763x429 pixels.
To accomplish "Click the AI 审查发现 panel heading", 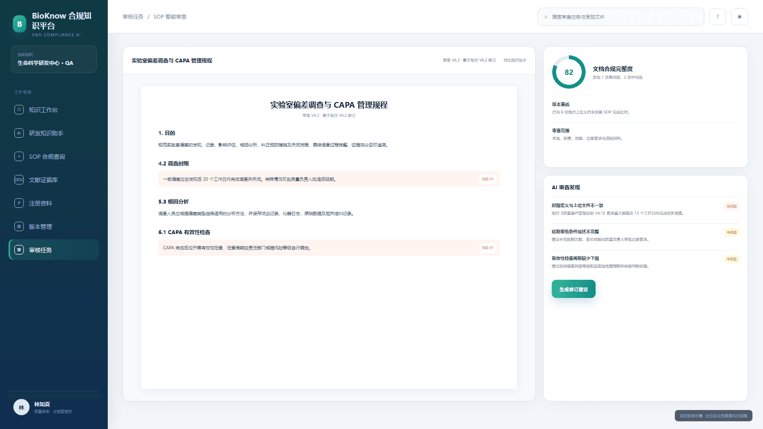I will pos(566,187).
